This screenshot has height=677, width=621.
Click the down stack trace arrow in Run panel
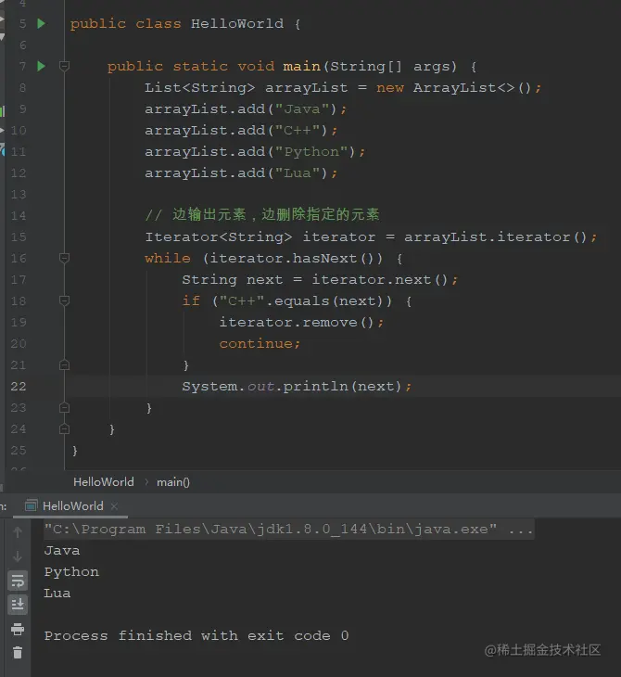pos(18,556)
